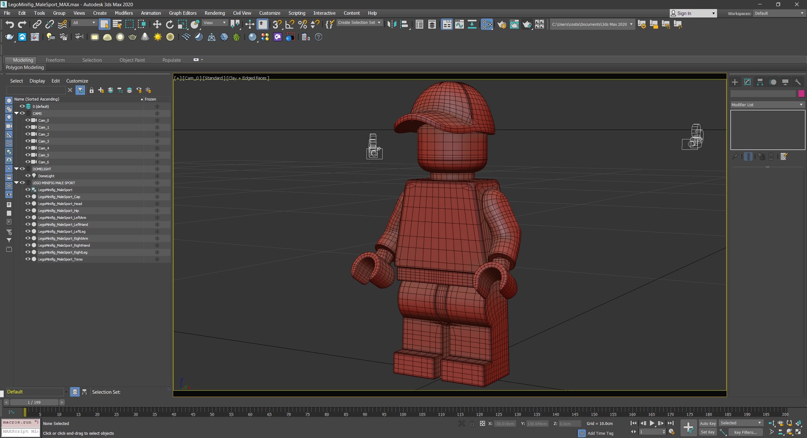Viewport: 807px width, 438px height.
Task: Open the Hierarchy command panel tab
Action: [x=760, y=82]
